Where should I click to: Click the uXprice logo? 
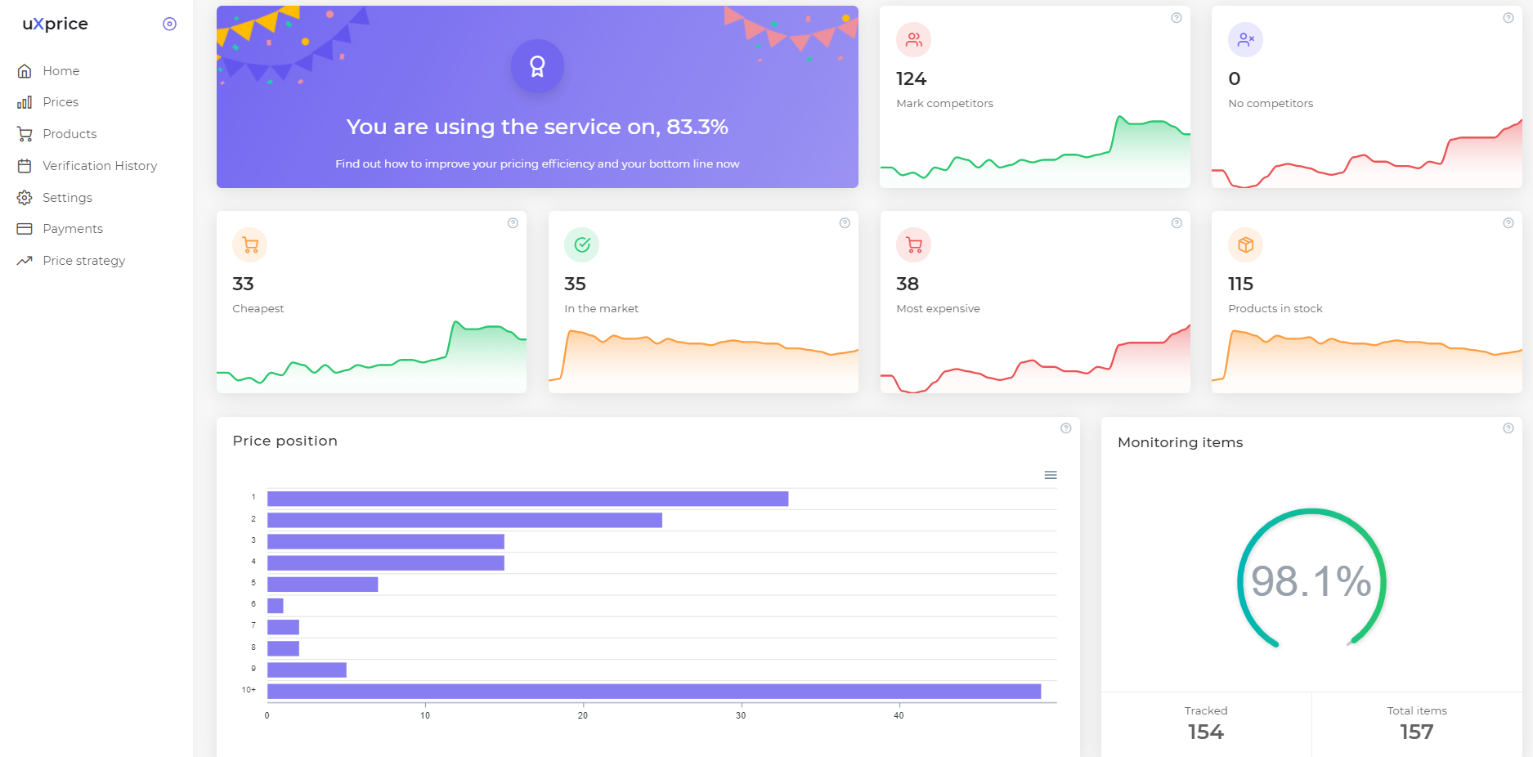(55, 24)
